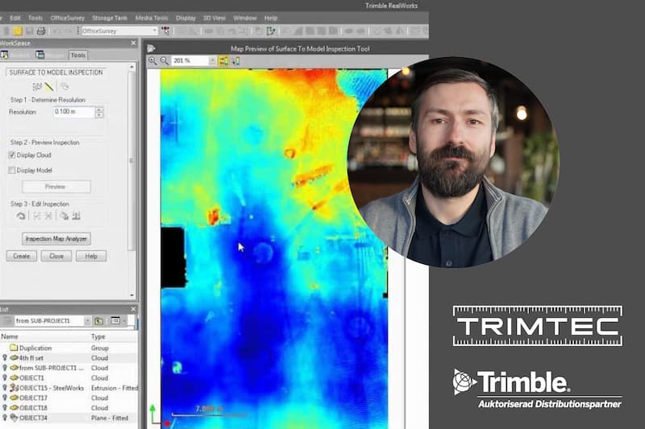Close the WorkSpace panel
Screen dimensions: 645x429
133,43
